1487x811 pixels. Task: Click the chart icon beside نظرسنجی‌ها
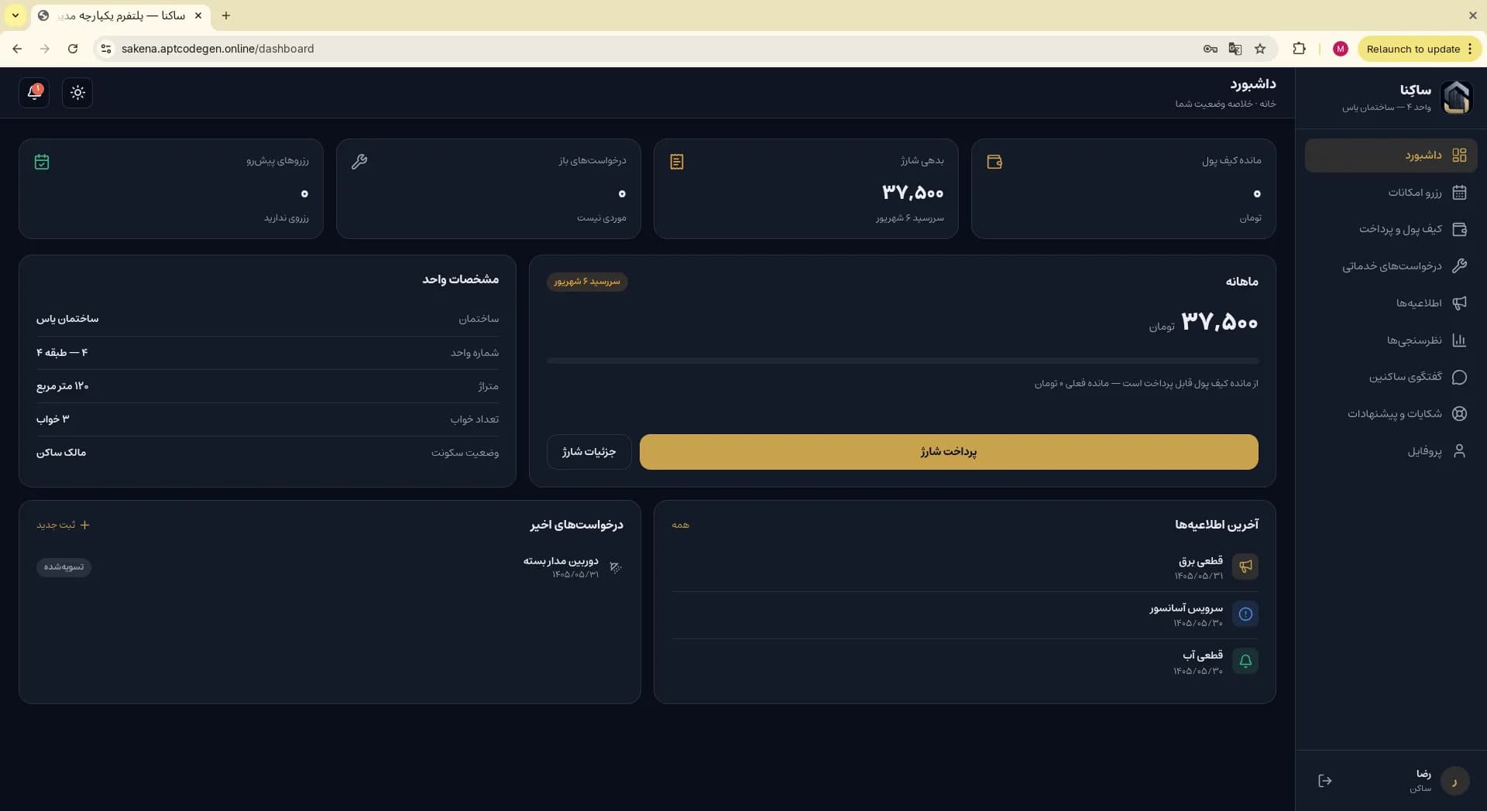pos(1459,340)
